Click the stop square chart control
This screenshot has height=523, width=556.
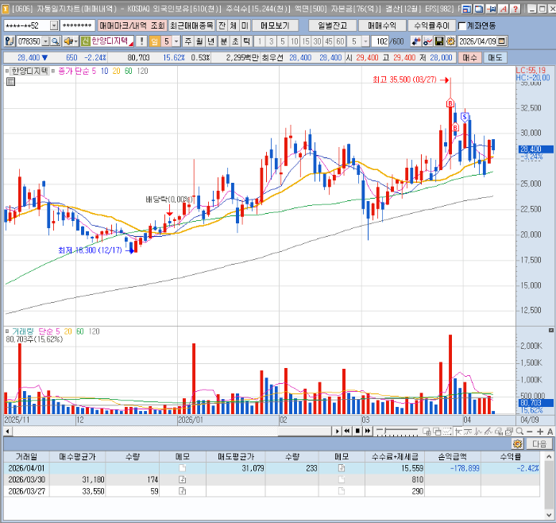(x=357, y=431)
